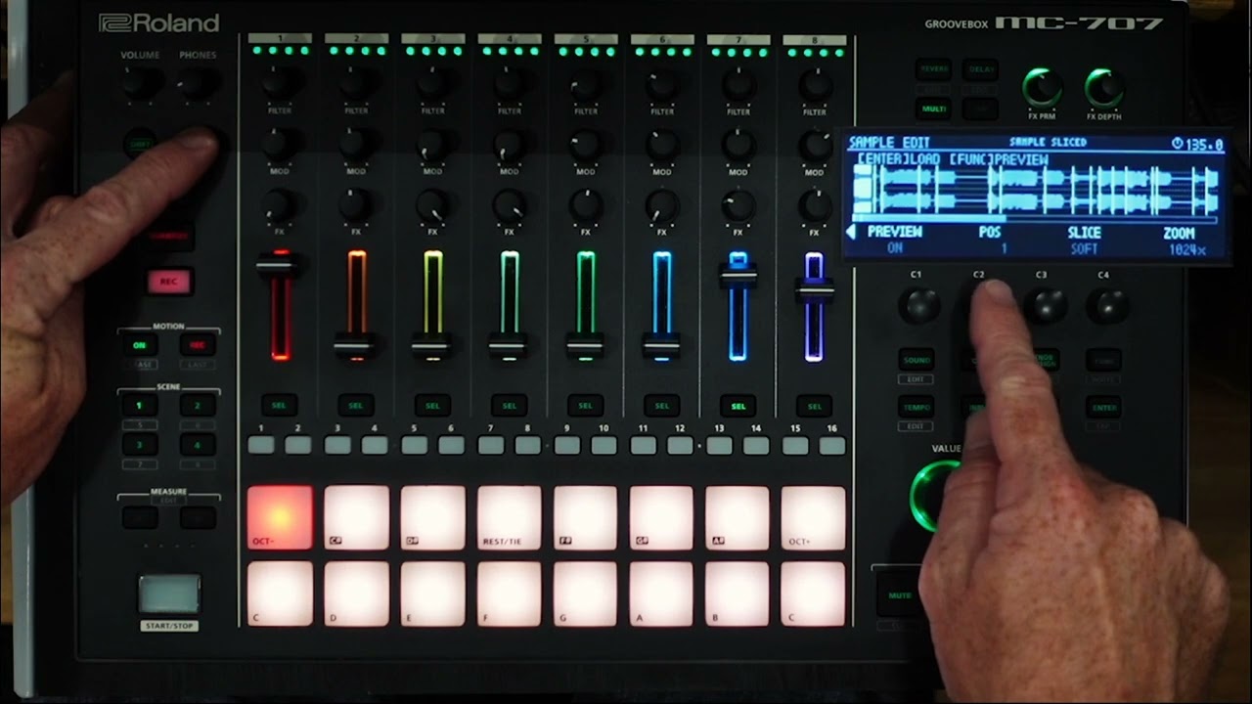
Task: Turn track 5 FILTER knob
Action: (x=585, y=85)
